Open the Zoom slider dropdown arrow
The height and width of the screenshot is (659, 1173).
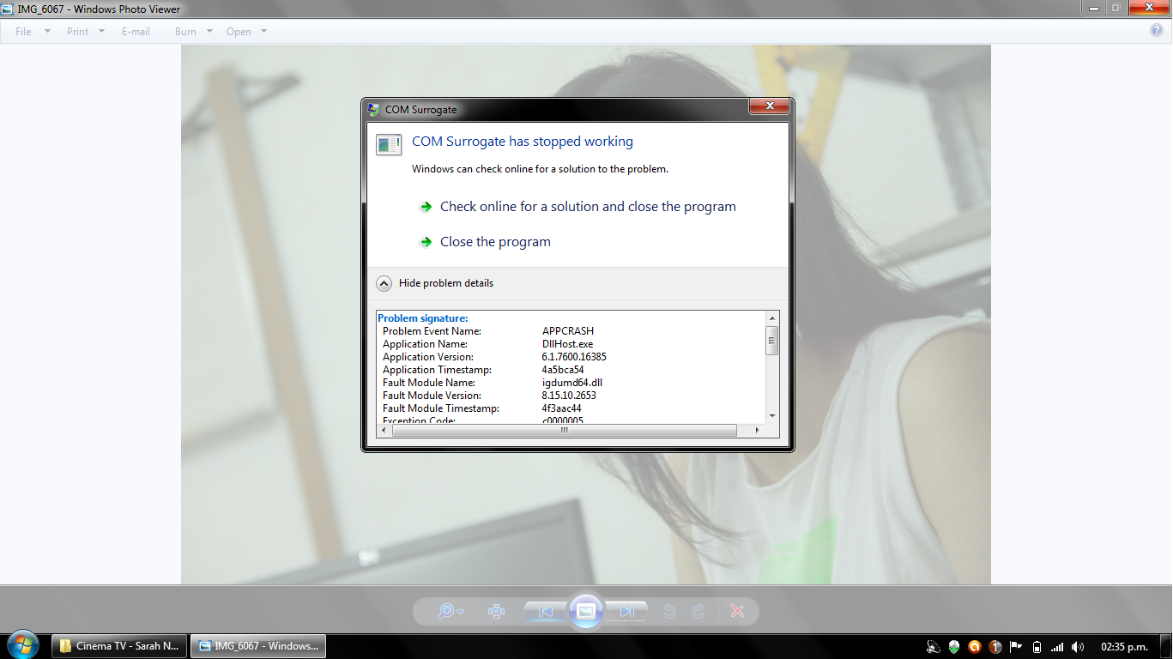coord(461,612)
